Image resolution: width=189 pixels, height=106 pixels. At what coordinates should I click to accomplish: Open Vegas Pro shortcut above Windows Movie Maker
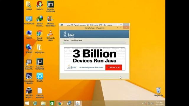coord(50,6)
